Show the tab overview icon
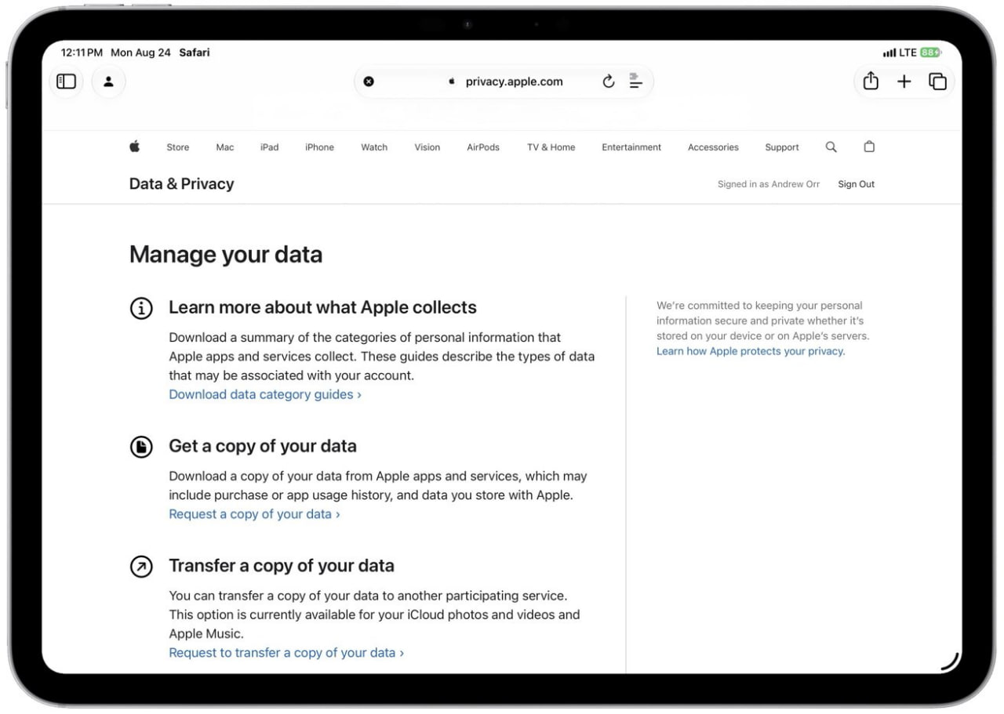The width and height of the screenshot is (1004, 714). coord(937,82)
